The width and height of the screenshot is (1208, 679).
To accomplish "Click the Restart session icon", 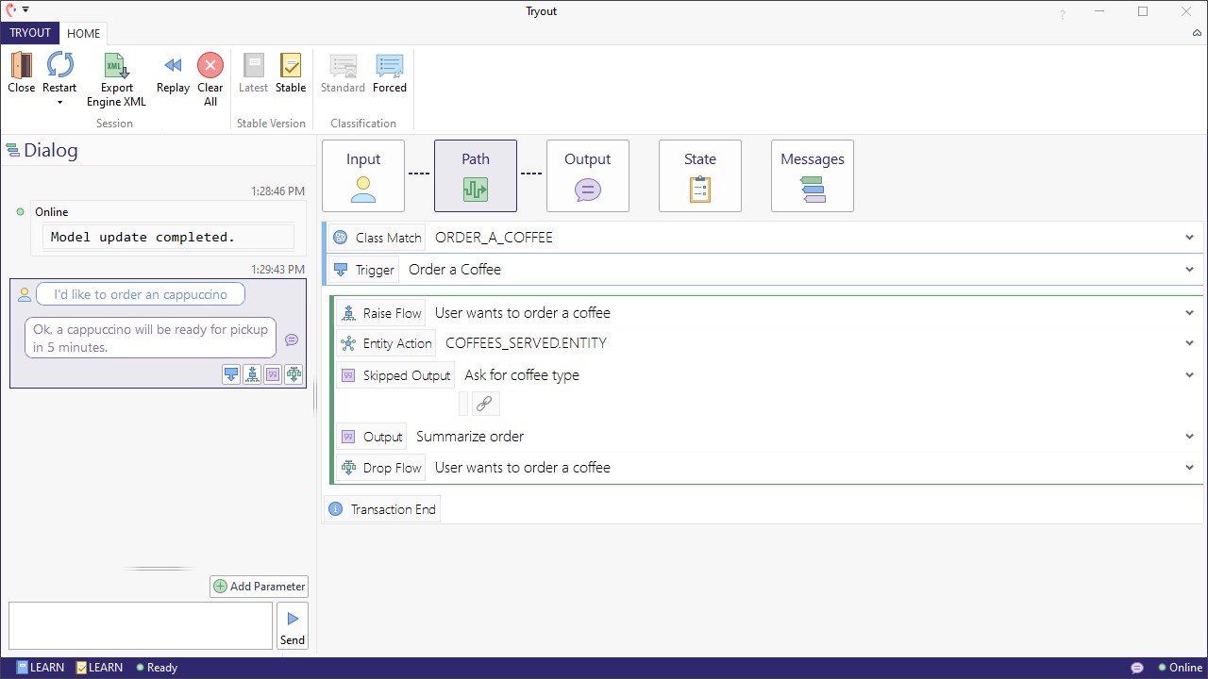I will (59, 67).
